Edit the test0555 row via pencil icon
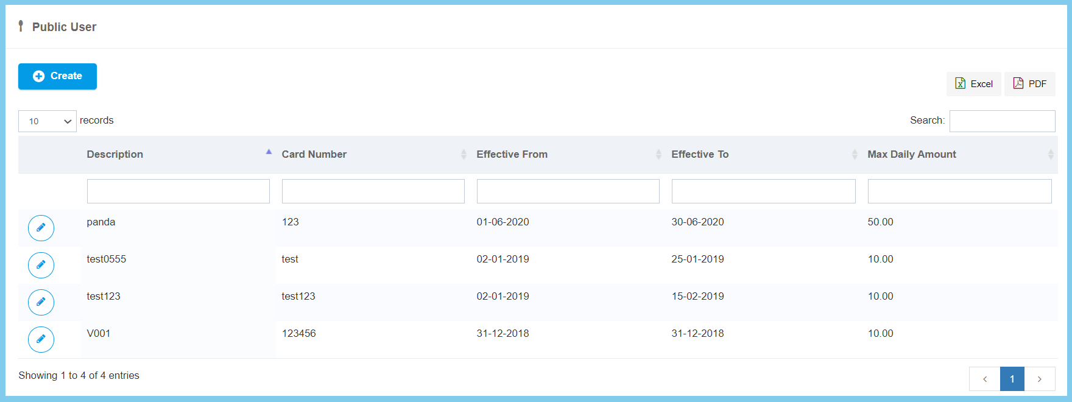 [x=41, y=265]
